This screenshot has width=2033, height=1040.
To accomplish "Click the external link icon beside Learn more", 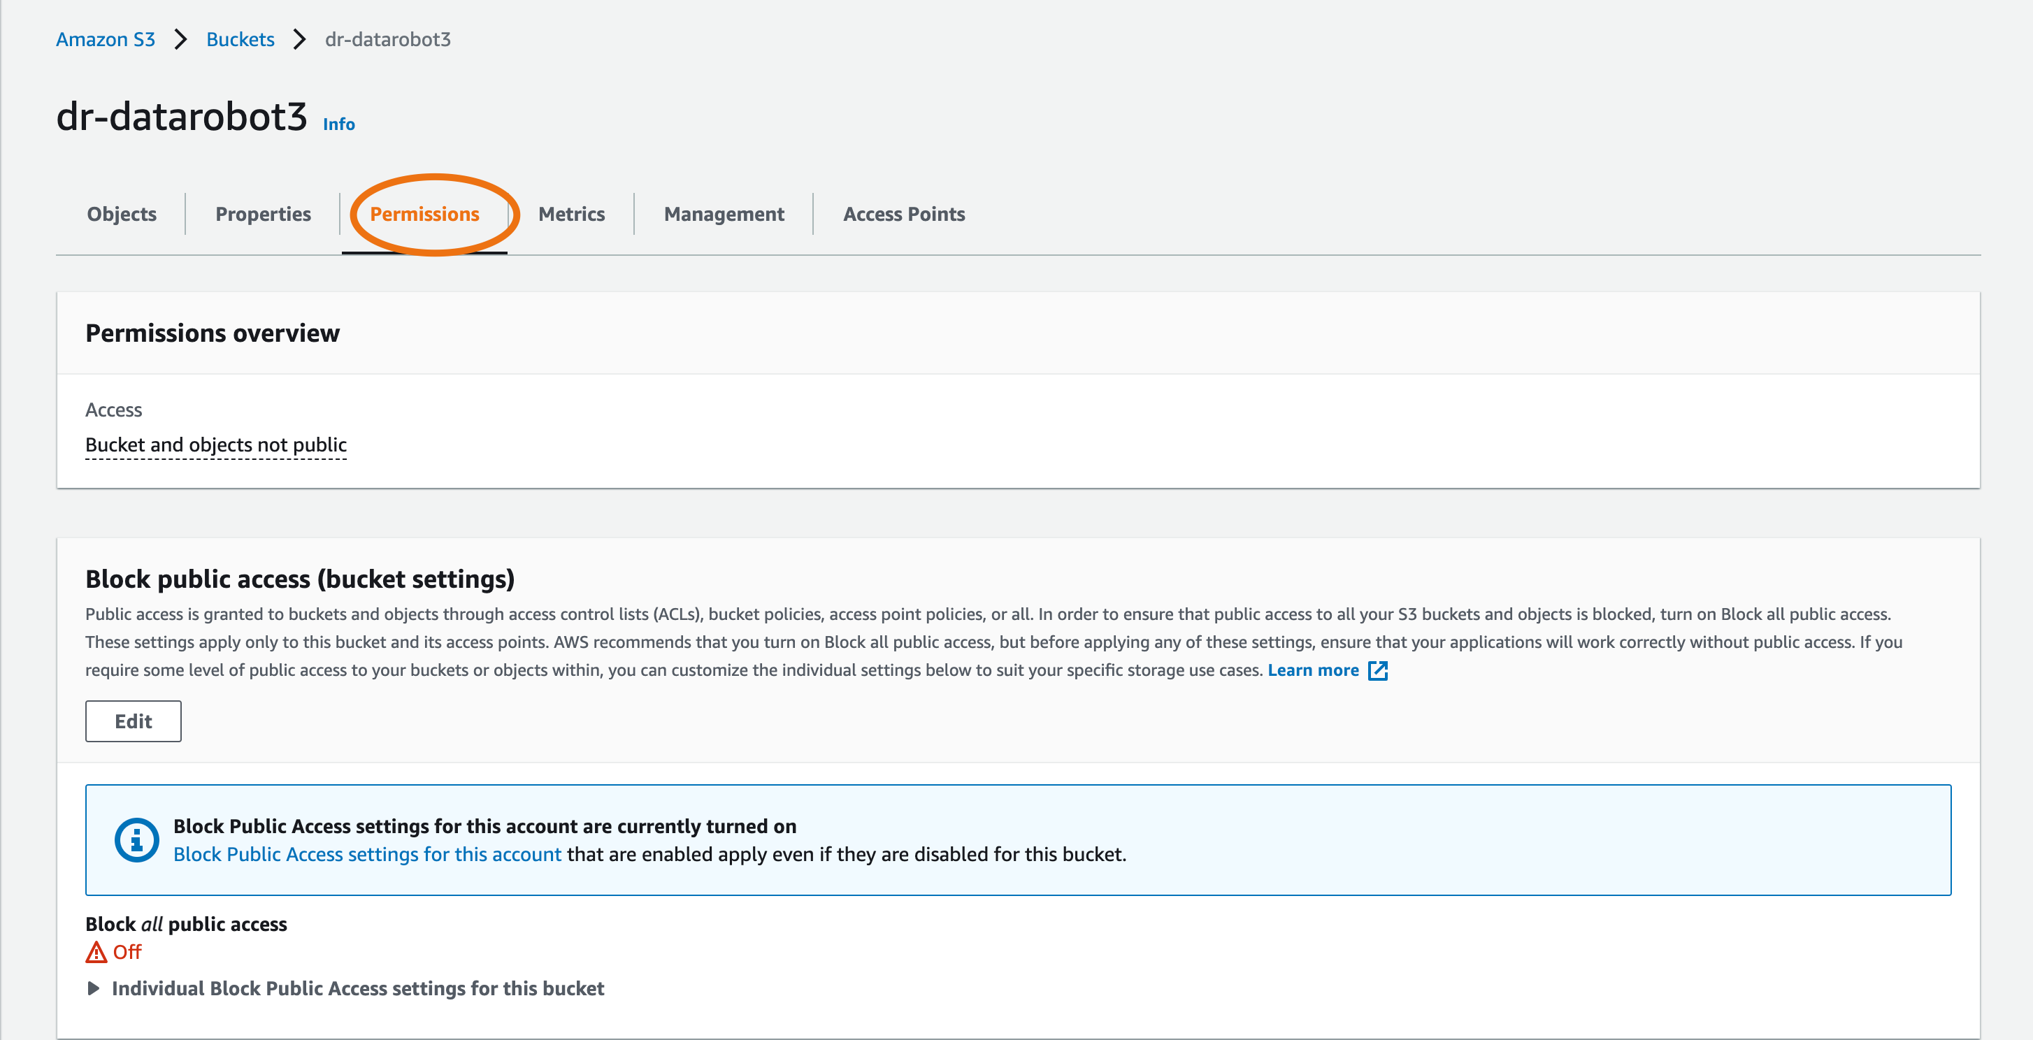I will [x=1377, y=671].
